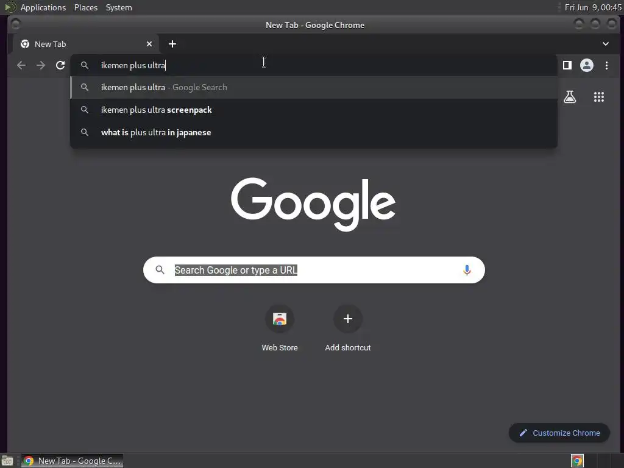624x468 pixels.
Task: Switch to Chrome in the taskbar
Action: click(72, 461)
